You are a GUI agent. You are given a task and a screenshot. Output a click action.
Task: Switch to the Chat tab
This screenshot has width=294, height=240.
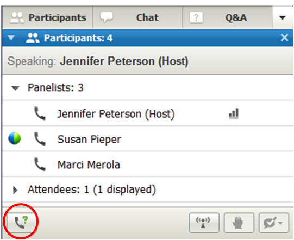[137, 17]
